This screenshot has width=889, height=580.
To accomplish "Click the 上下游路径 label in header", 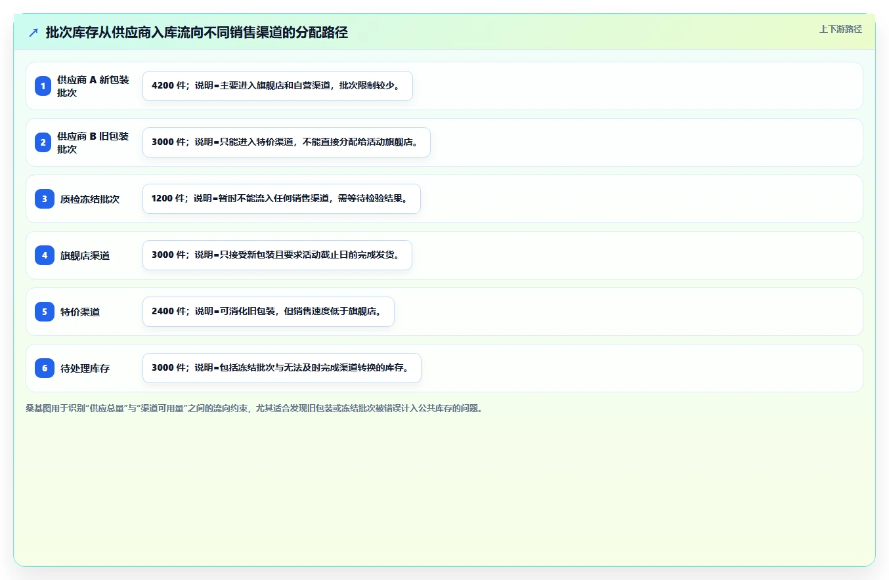I will (840, 29).
